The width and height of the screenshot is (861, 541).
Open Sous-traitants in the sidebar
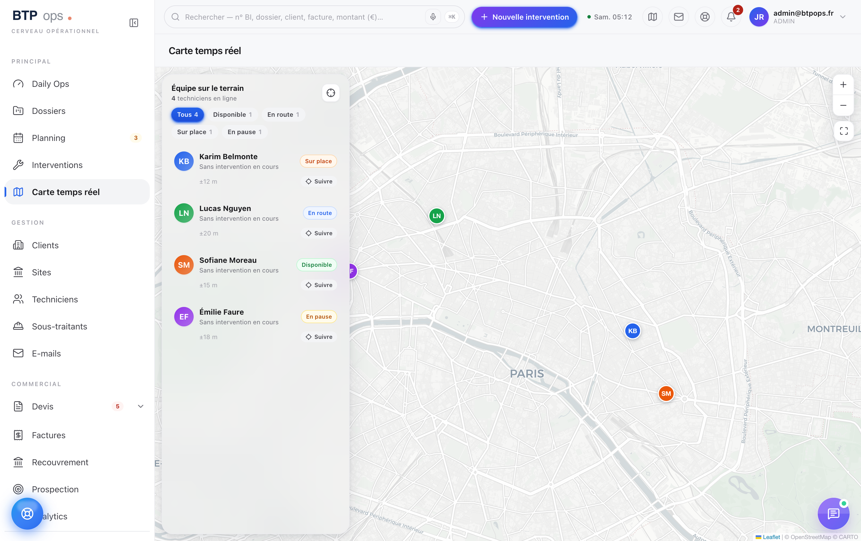[77, 327]
